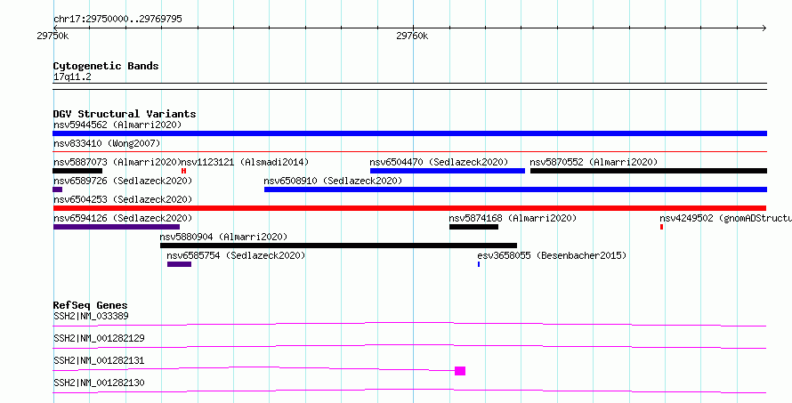Select the 17q11.2 band label
This screenshot has width=792, height=403.
pos(72,77)
